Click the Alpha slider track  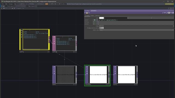coord(139,26)
